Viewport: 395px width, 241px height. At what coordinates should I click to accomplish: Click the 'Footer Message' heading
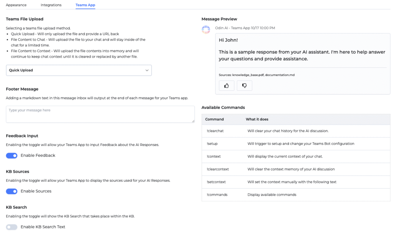(x=22, y=89)
